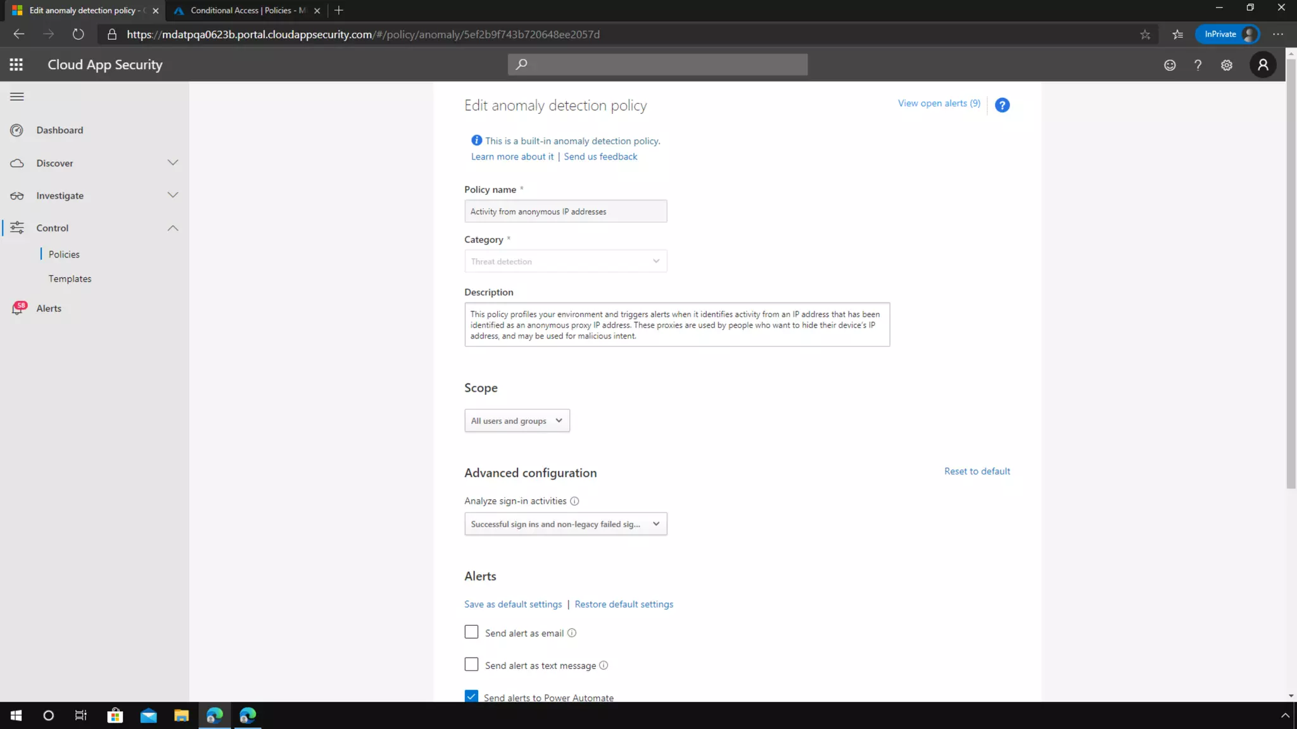Click View open alerts link

[x=939, y=103]
